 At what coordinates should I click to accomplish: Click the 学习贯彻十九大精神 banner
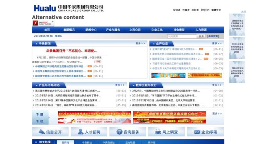(x=205, y=75)
